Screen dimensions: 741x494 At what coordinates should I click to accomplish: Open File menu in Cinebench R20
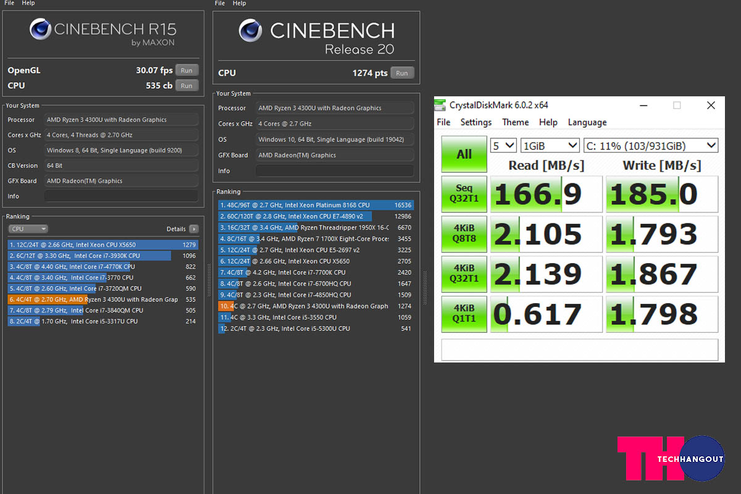pyautogui.click(x=220, y=3)
